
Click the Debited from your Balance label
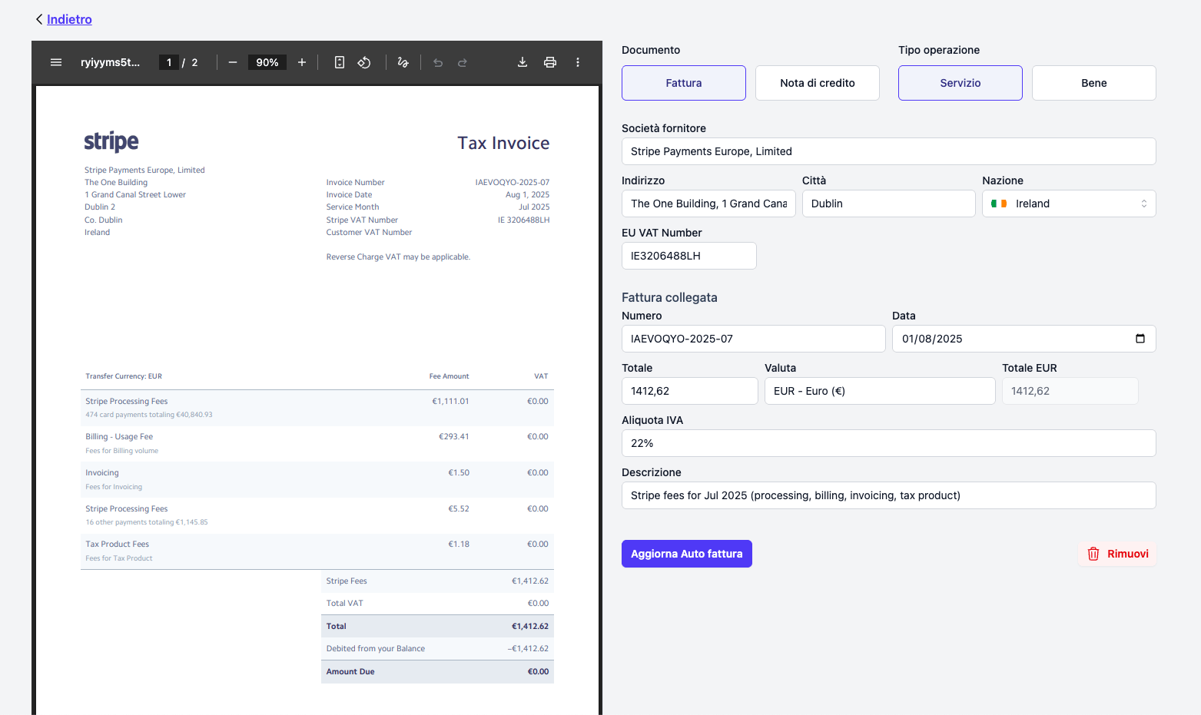(x=376, y=649)
